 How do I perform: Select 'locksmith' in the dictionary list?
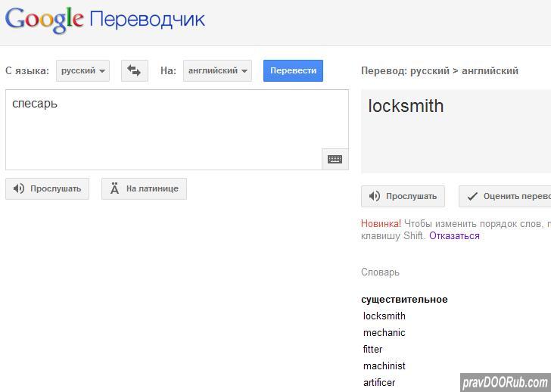tap(384, 316)
